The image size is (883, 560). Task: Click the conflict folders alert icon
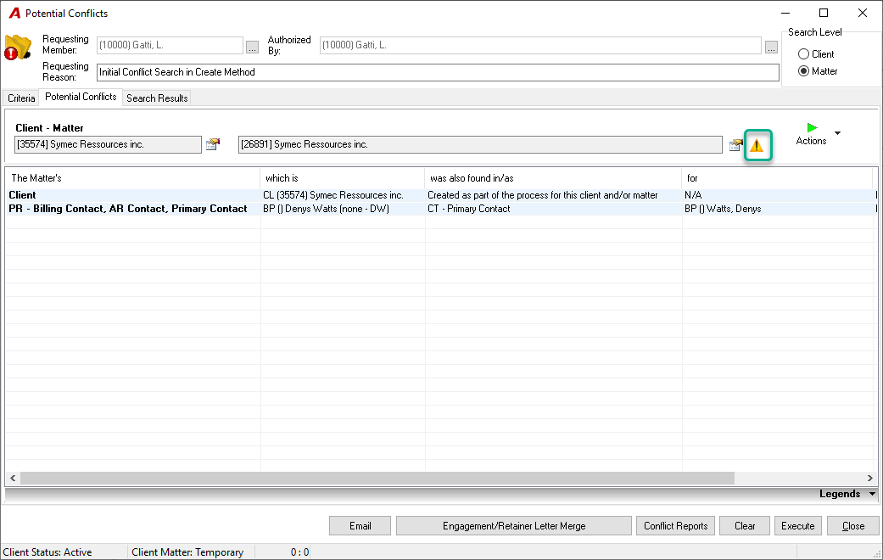pos(18,48)
